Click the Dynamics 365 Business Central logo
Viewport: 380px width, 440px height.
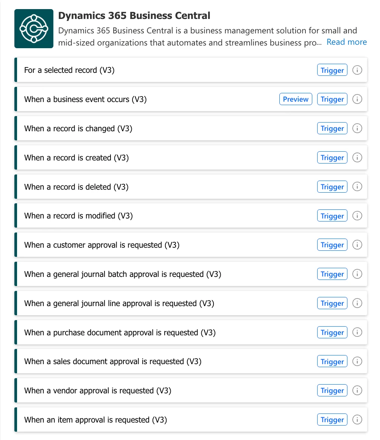point(34,28)
